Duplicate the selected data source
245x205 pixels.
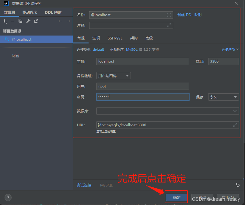click(20, 21)
